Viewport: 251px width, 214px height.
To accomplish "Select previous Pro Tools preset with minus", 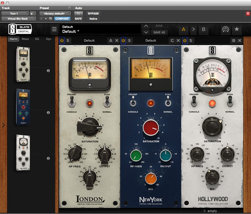I will tap(41, 19).
